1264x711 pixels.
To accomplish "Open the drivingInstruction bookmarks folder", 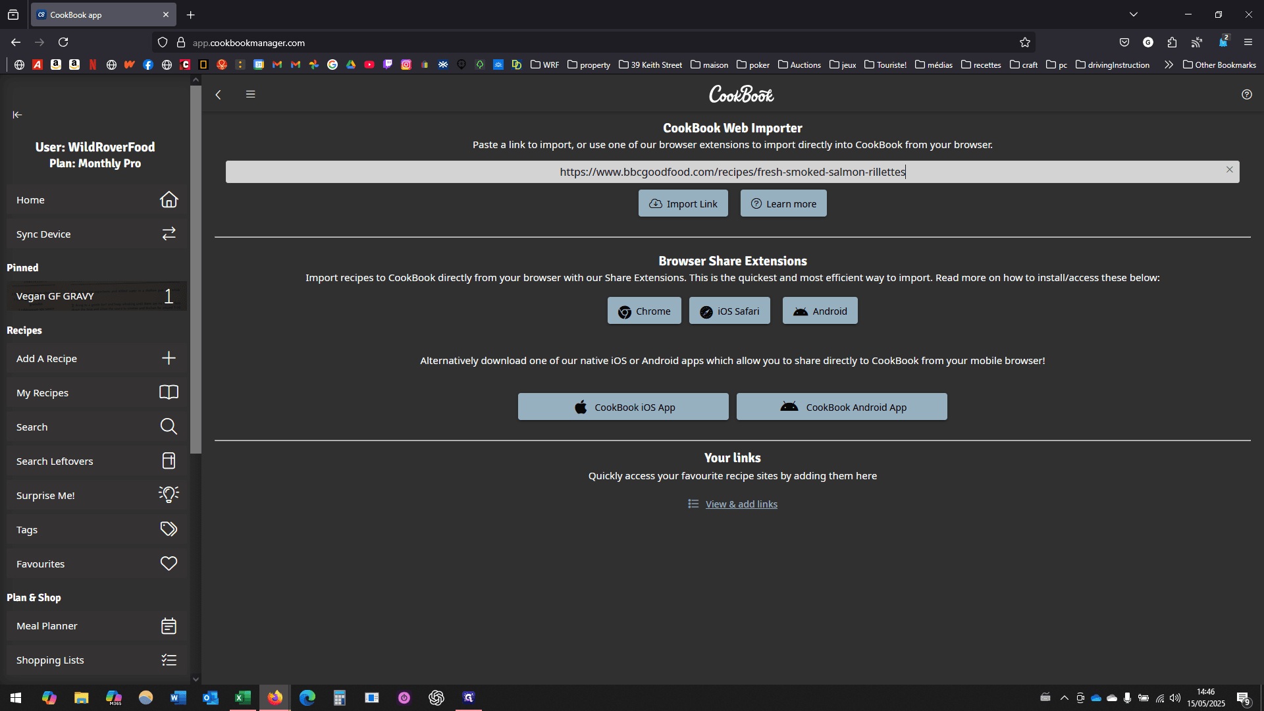I will [1113, 65].
